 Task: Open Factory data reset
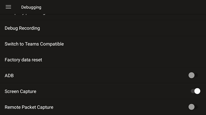point(103,60)
